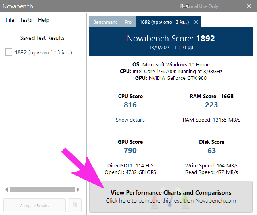The width and height of the screenshot is (257, 215).
Task: Click View Performance Charts and Comparisons
Action: (171, 197)
